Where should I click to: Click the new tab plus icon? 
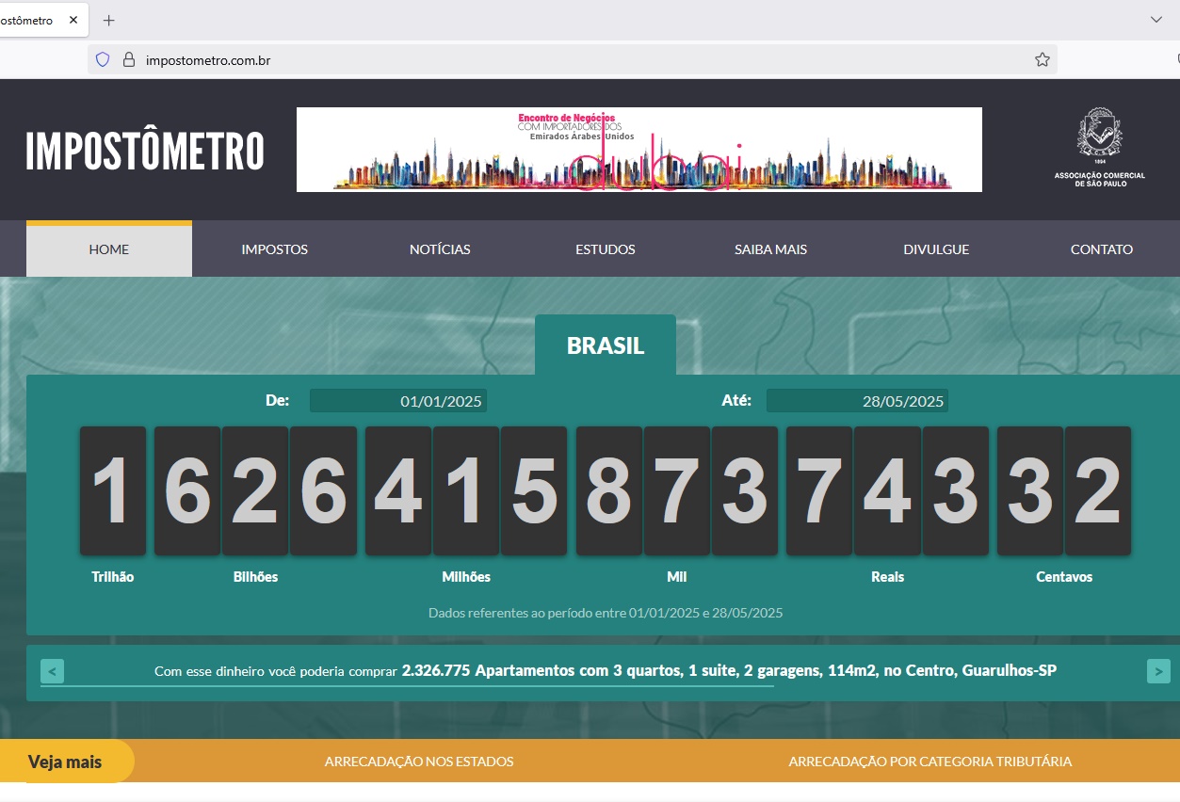tap(108, 20)
